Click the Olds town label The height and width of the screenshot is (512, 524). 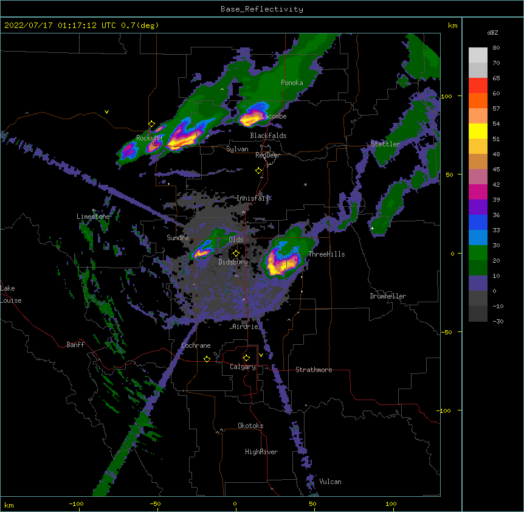[x=236, y=240]
